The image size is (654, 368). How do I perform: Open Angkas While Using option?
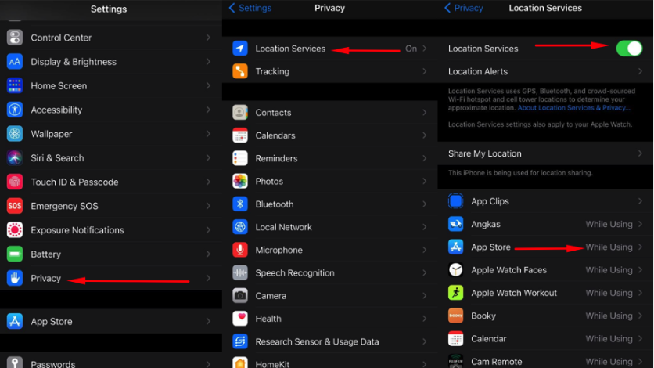click(x=609, y=224)
